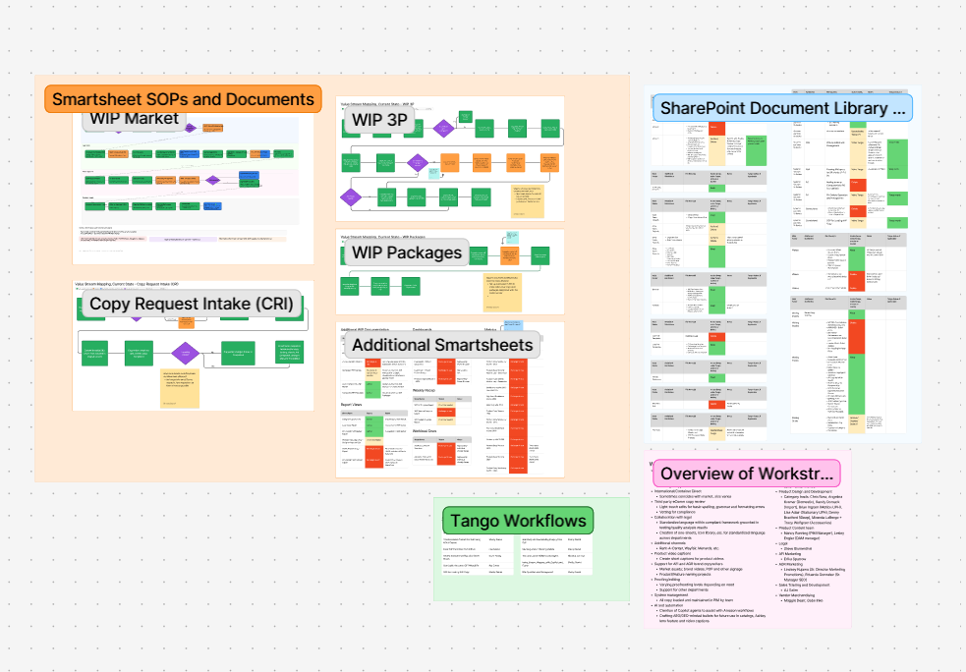
Task: Select the 'Smartsheet SOPs and Documents' orange label
Action: (183, 99)
